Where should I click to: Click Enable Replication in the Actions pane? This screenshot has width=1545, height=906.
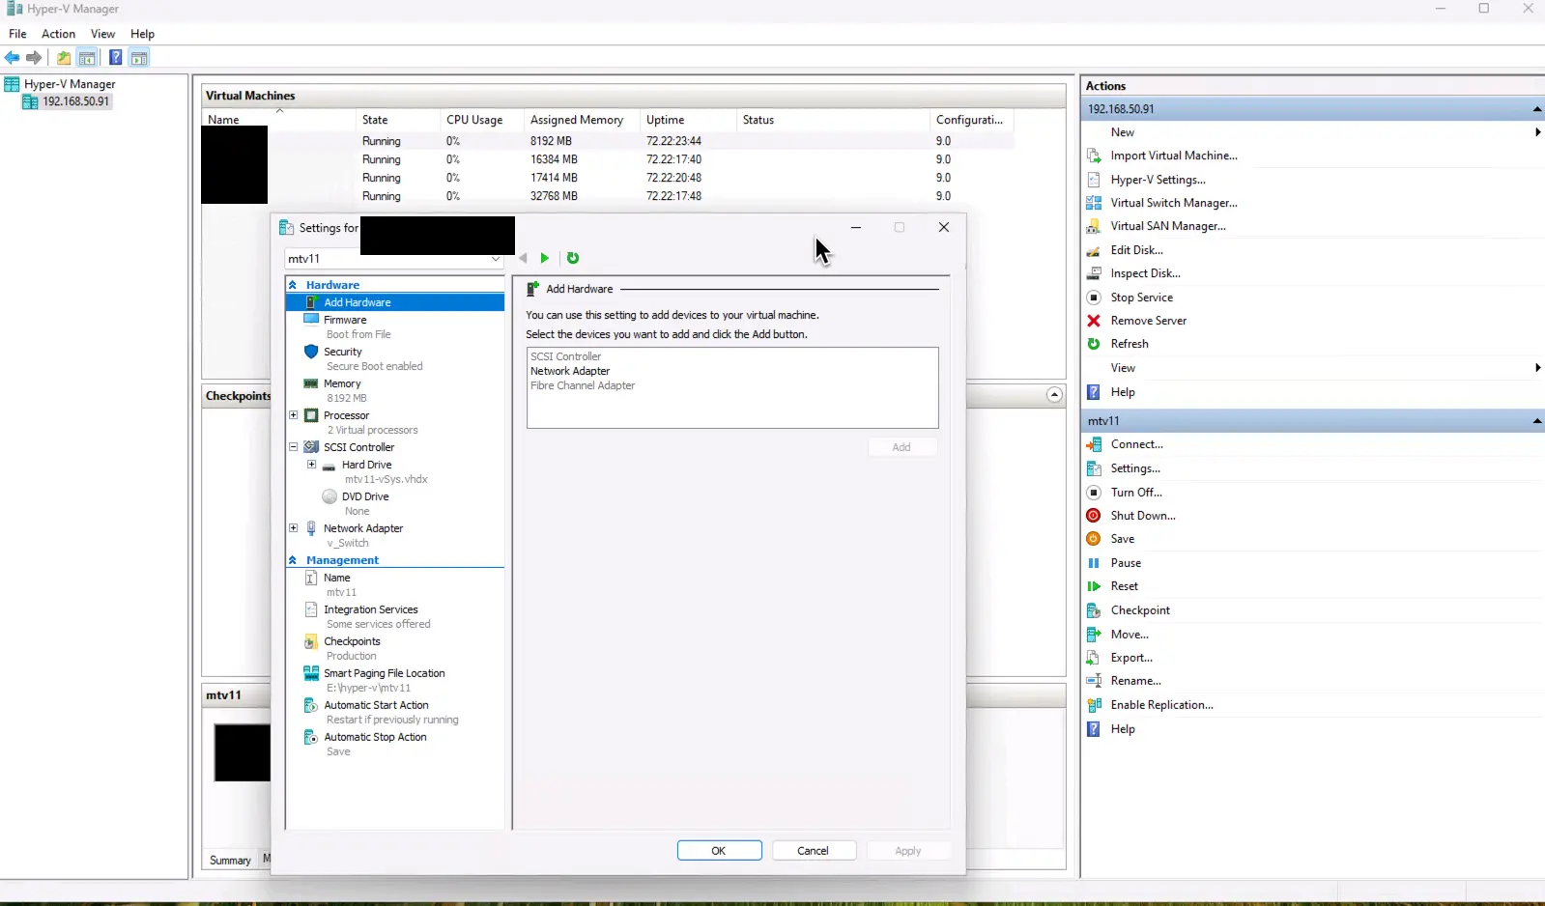1161,705
